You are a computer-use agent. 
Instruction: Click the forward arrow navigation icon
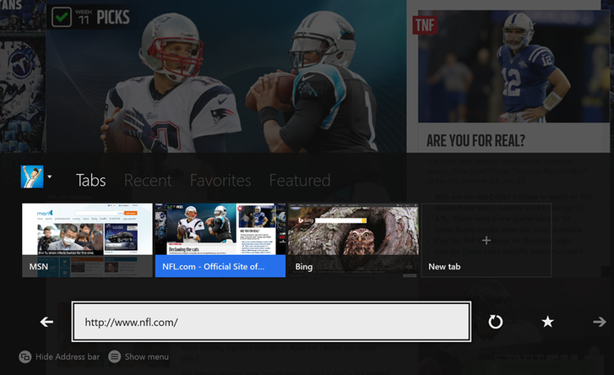tap(599, 322)
